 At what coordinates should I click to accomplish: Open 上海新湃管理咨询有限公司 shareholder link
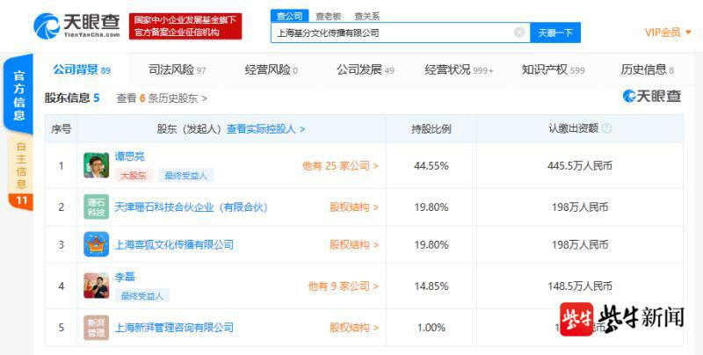pyautogui.click(x=174, y=328)
